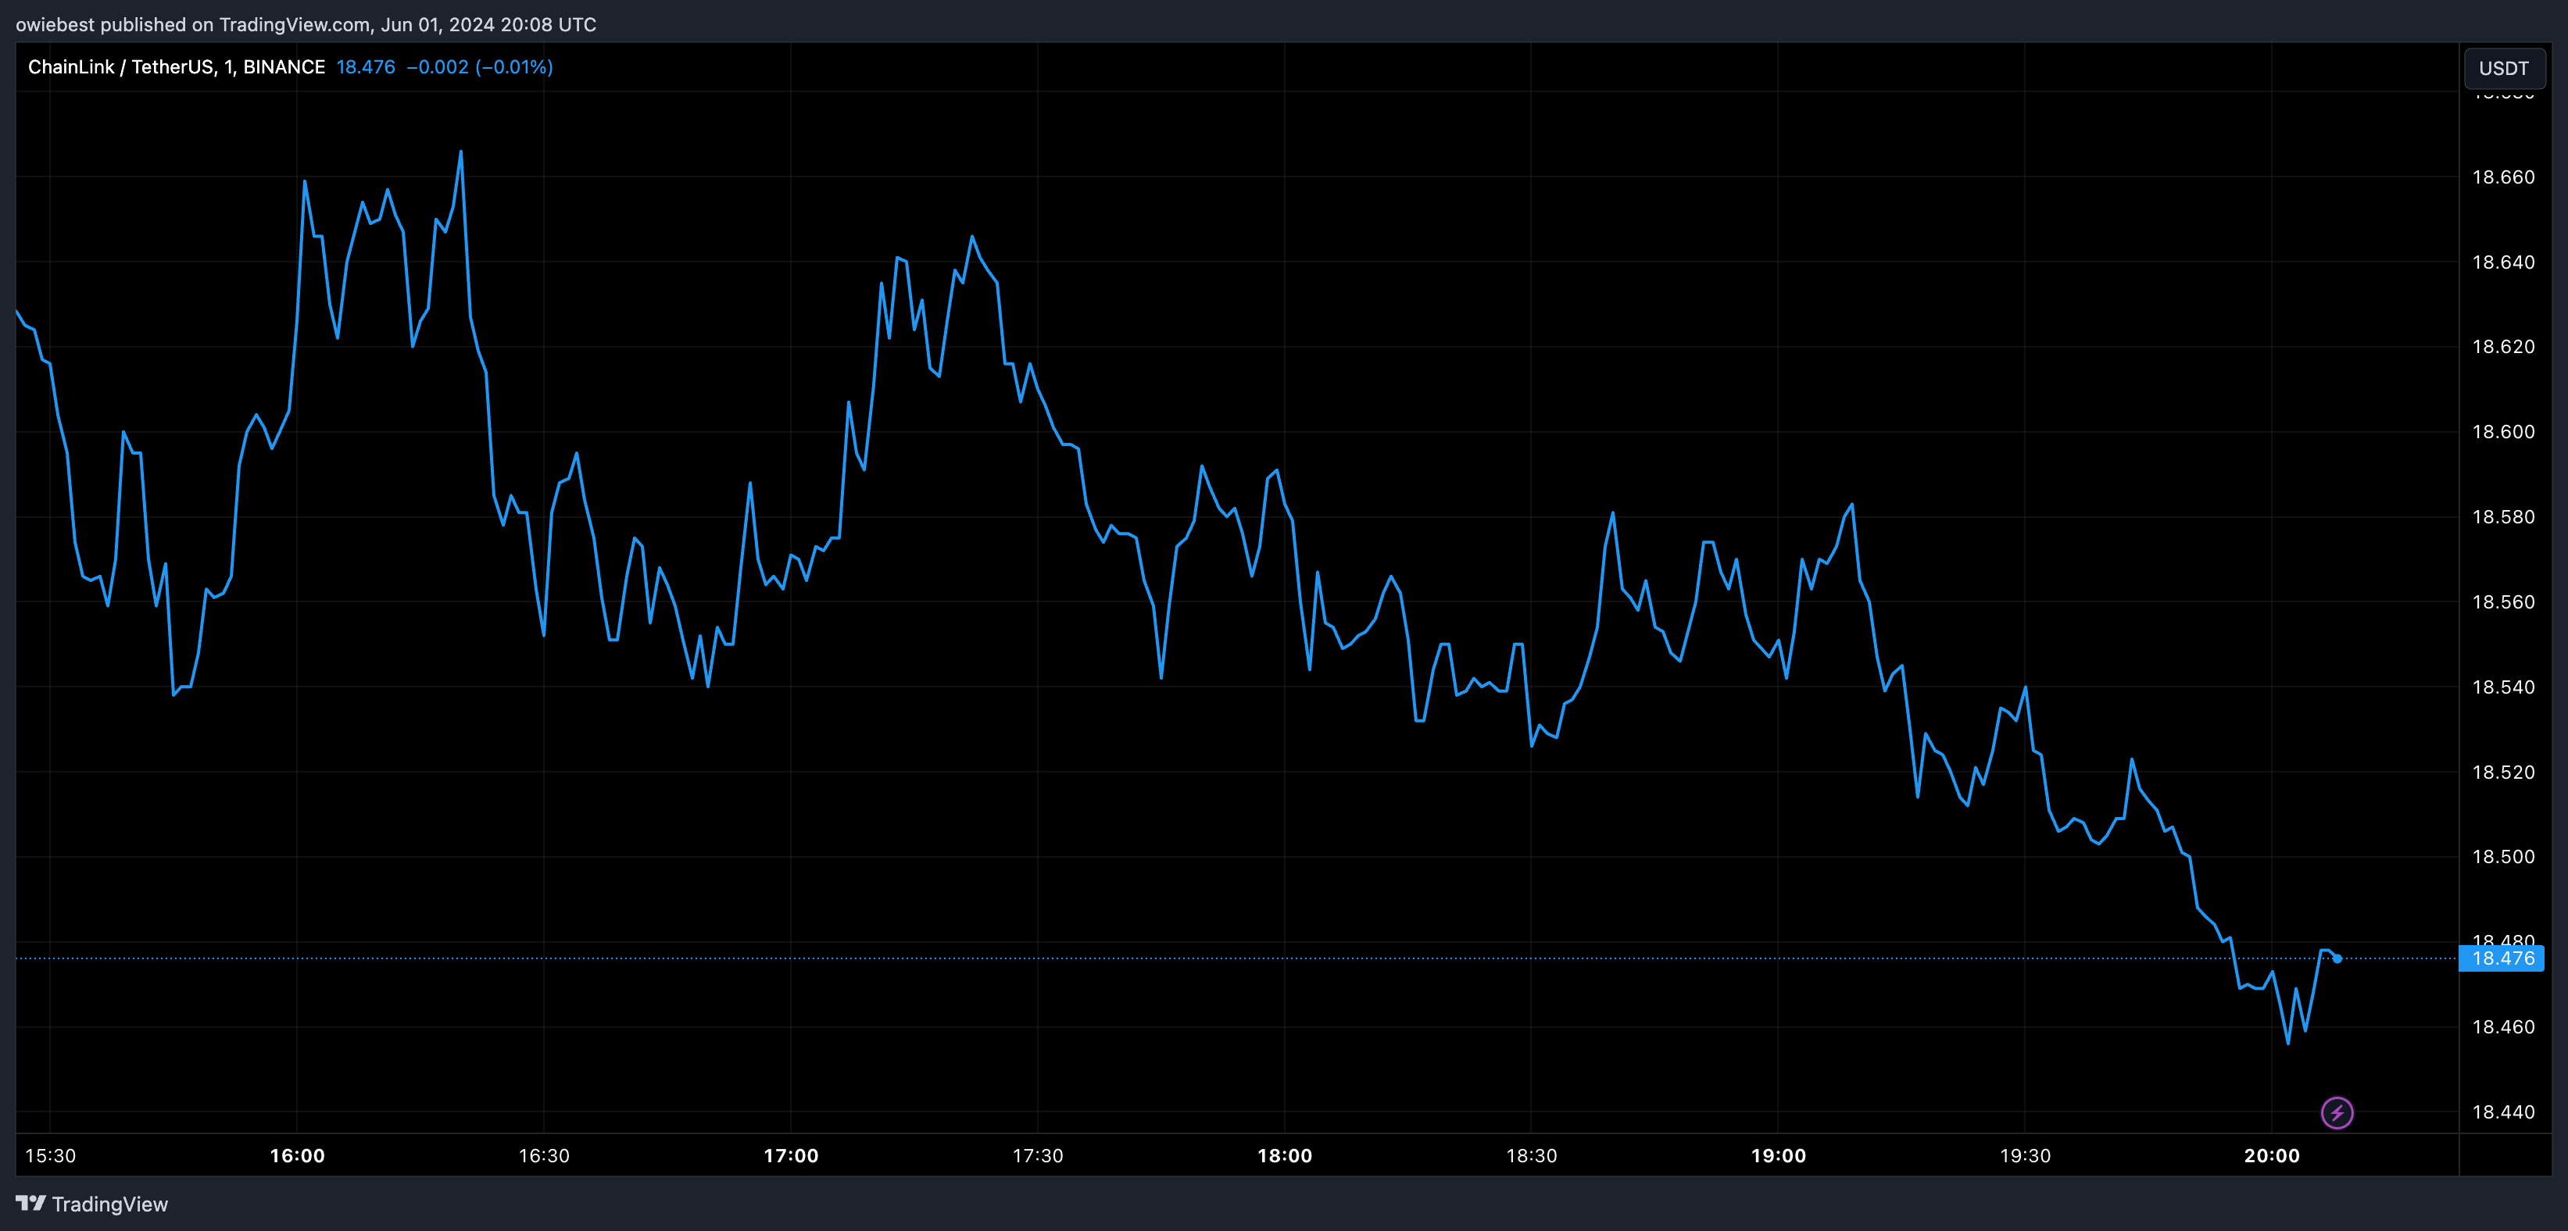Click the 20:00 time axis label
Viewport: 2568px width, 1231px height.
(x=2271, y=1155)
